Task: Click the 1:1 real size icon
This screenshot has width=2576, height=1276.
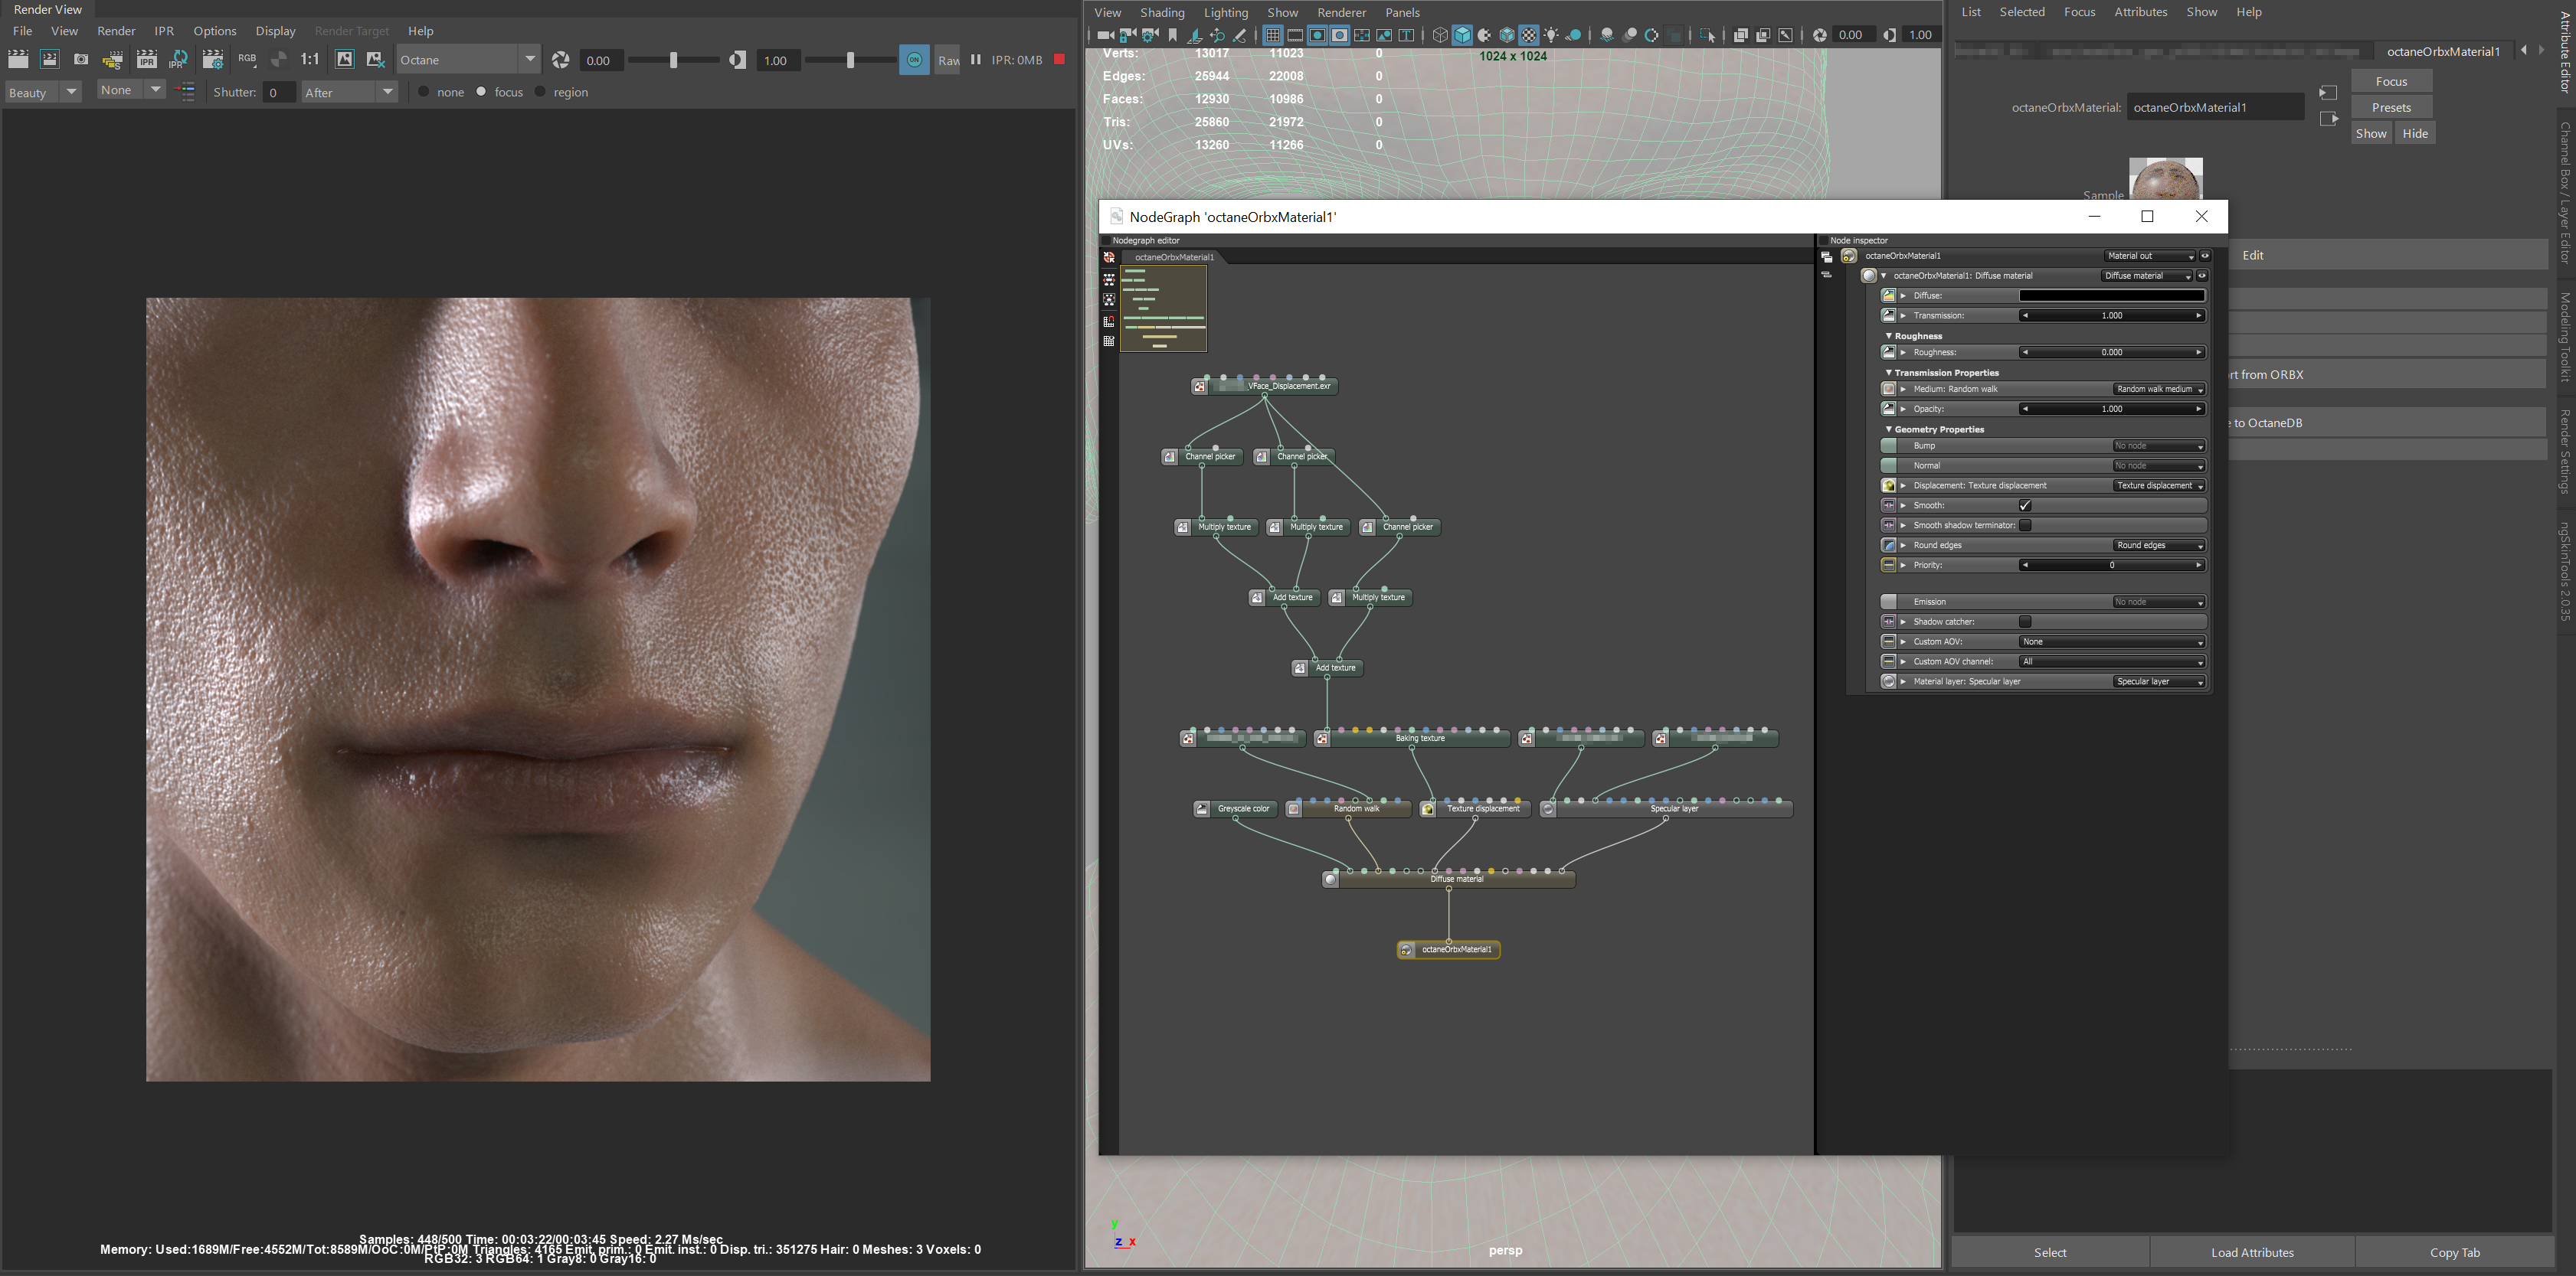Action: point(310,60)
